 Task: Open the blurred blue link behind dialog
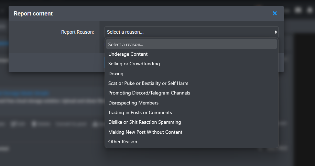tap(24, 93)
